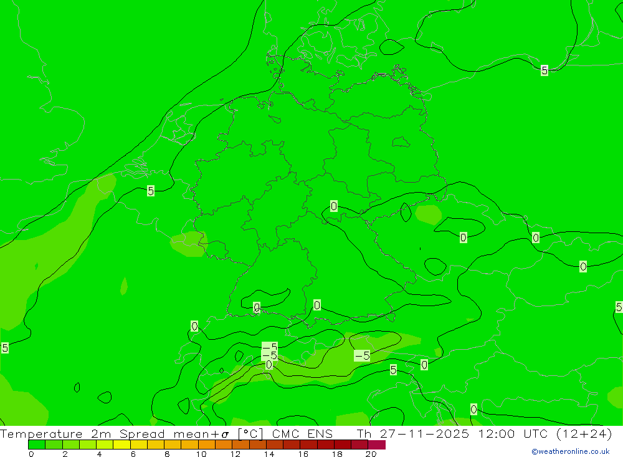
Task: Click the legend swatch between 1 and 2
Action: pos(54,445)
